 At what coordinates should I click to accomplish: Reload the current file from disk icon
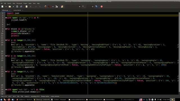pos(26,7)
